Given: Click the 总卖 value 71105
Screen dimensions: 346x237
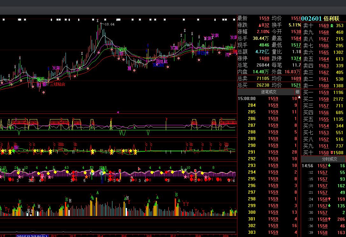Looking at the screenshot, I should point(263,78).
